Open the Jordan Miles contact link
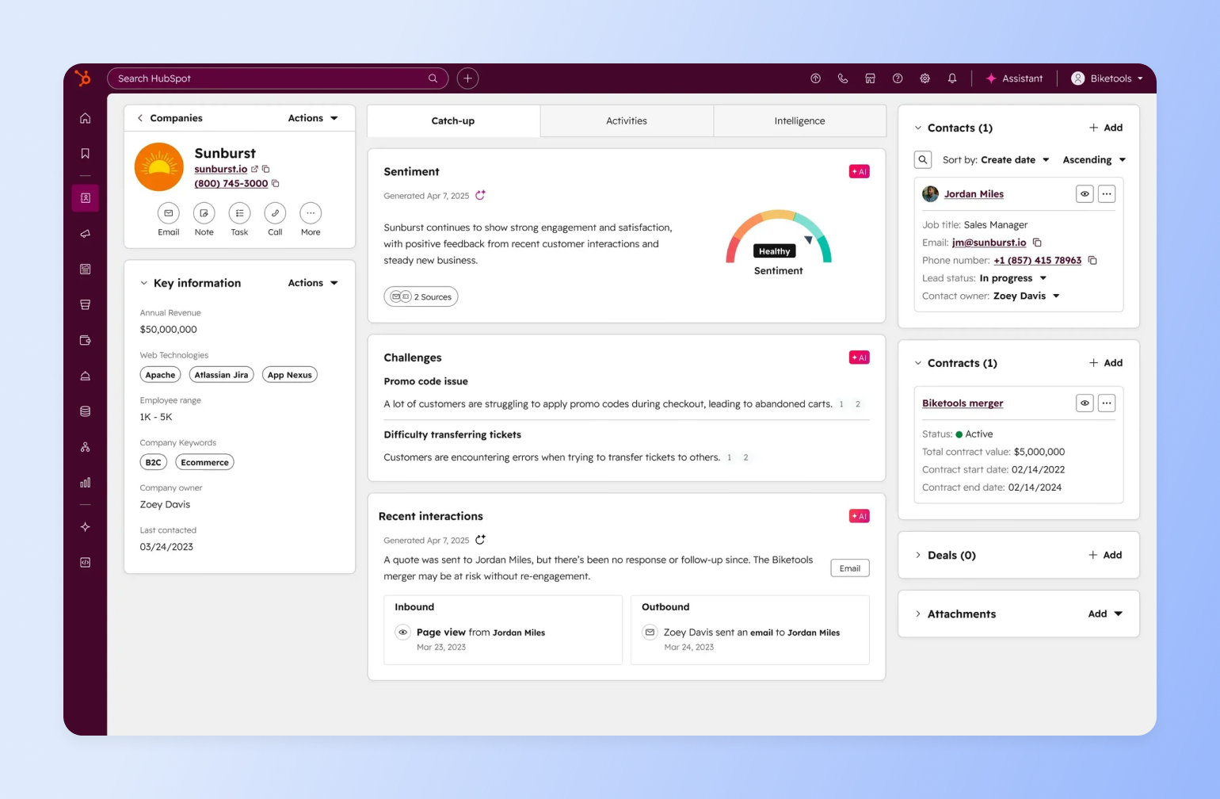Image resolution: width=1220 pixels, height=799 pixels. [x=974, y=193]
